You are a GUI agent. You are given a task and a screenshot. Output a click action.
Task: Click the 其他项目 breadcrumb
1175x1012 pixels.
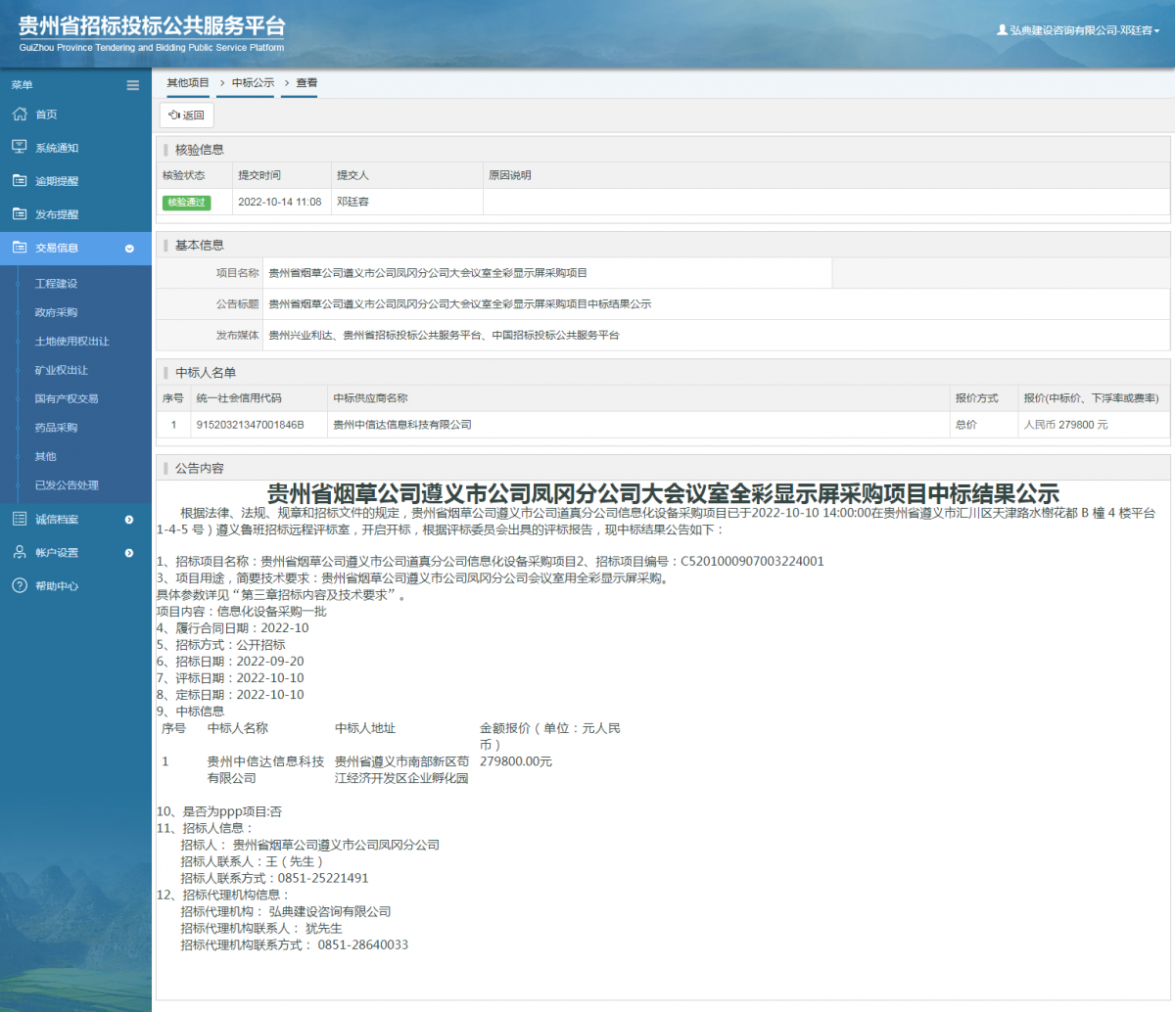point(188,83)
